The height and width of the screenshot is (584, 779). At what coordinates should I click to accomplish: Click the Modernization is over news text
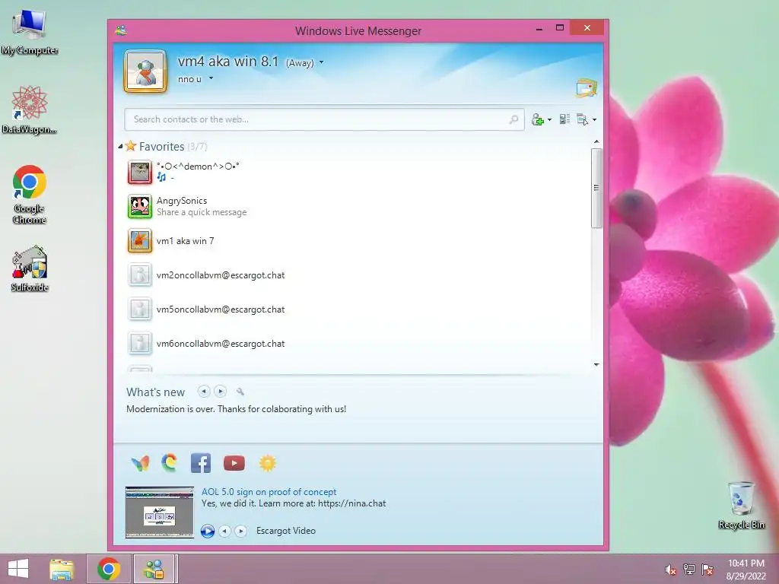coord(237,409)
